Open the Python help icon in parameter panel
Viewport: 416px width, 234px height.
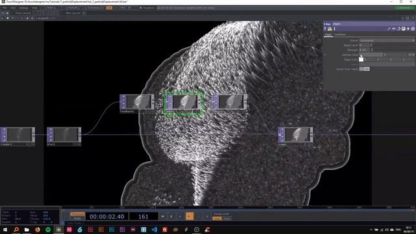pos(330,29)
